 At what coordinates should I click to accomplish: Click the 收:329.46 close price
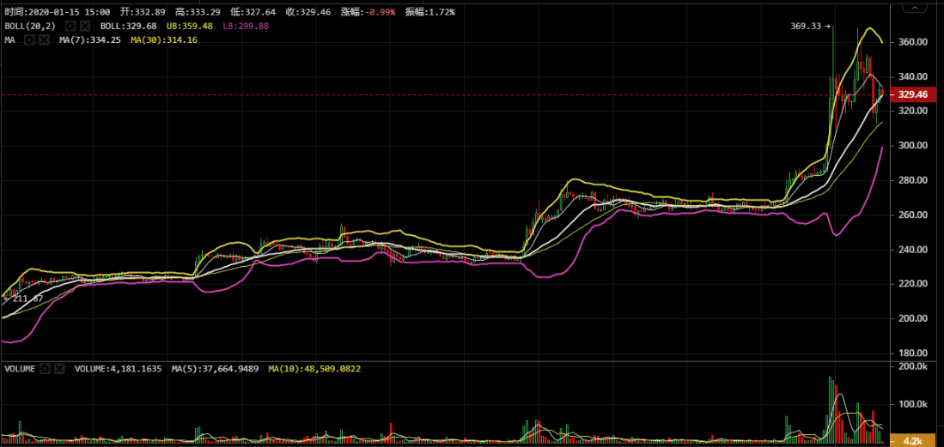[307, 12]
